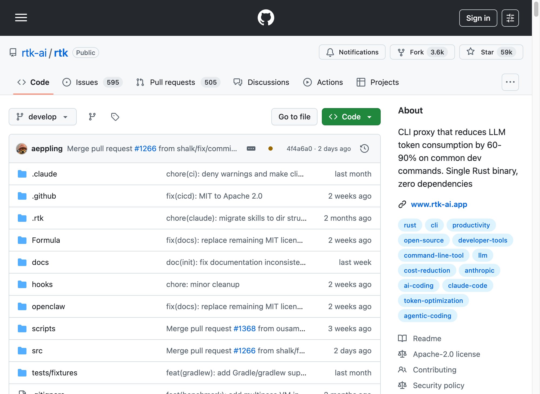
Task: Open the Pull requests tab
Action: [x=178, y=82]
